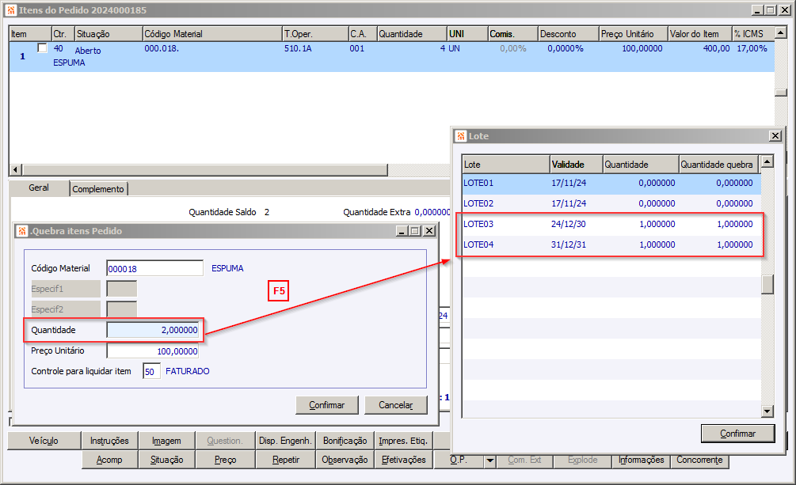
Task: Click the Preço Unitário column header
Action: (x=633, y=34)
